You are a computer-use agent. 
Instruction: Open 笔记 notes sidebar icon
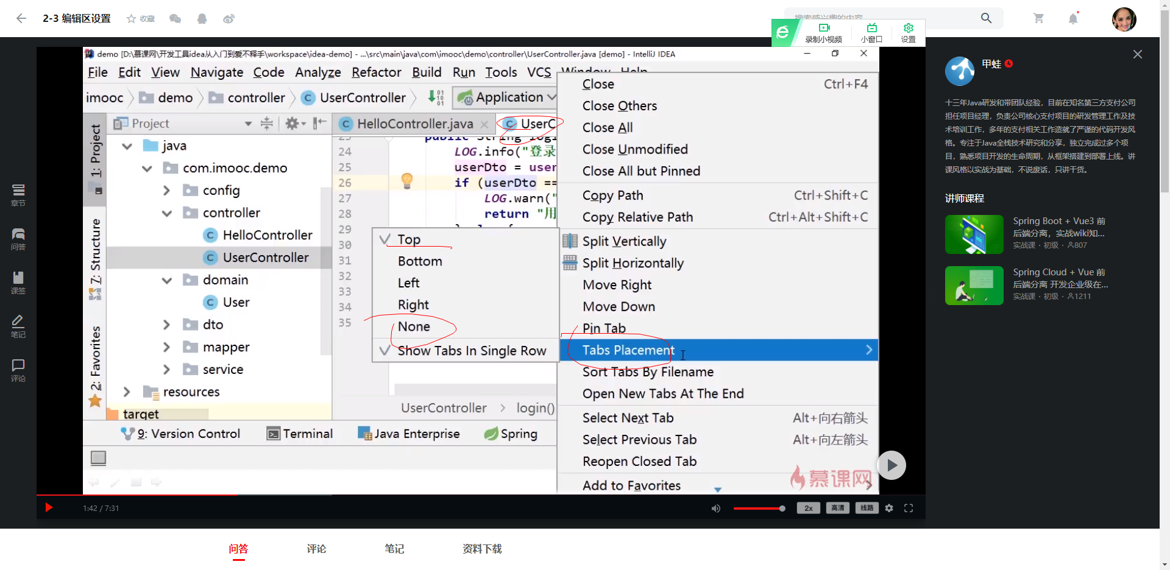click(18, 327)
